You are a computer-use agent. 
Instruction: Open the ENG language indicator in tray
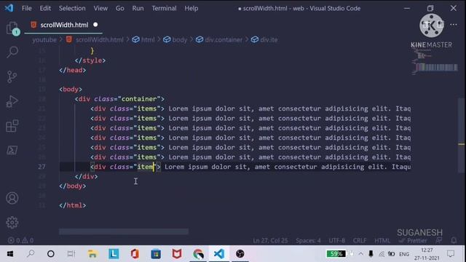(404, 254)
